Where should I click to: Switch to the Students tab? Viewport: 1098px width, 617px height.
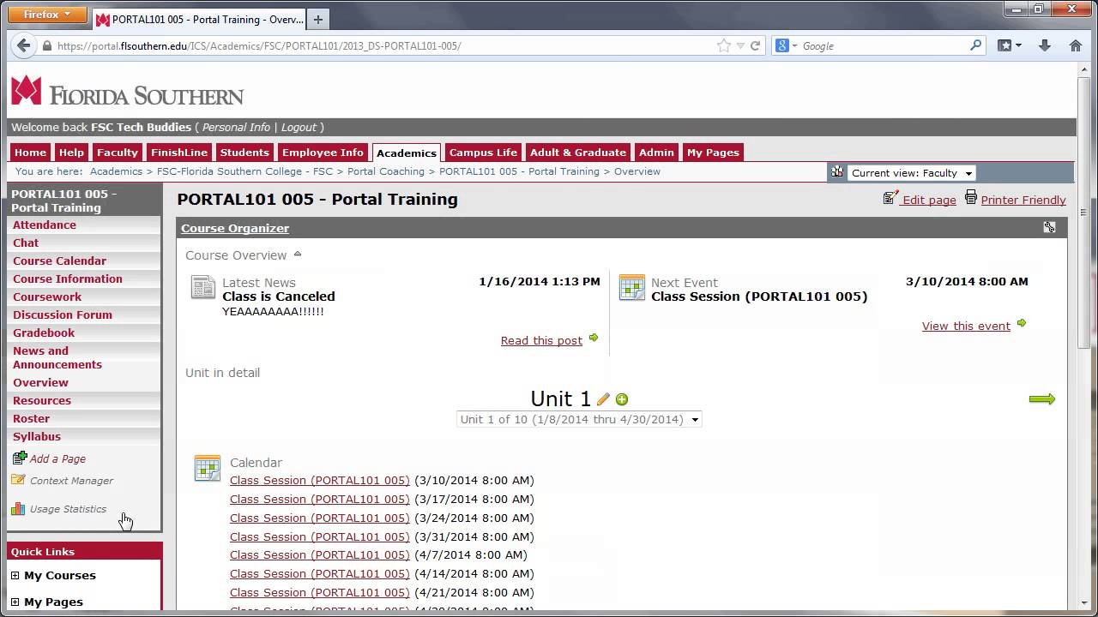click(x=244, y=152)
